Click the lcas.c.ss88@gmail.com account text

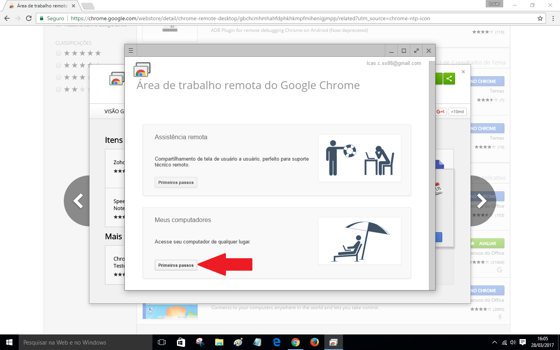tap(394, 63)
